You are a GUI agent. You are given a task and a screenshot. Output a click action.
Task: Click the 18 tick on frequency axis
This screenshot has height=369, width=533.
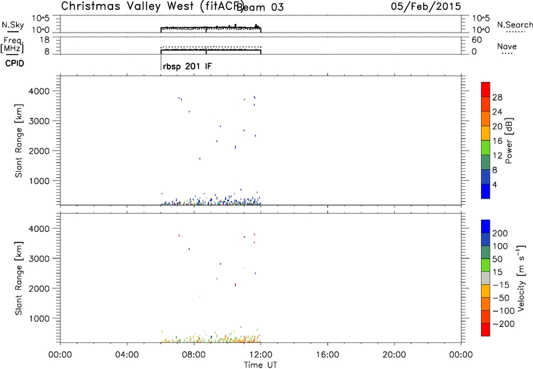tap(45, 40)
